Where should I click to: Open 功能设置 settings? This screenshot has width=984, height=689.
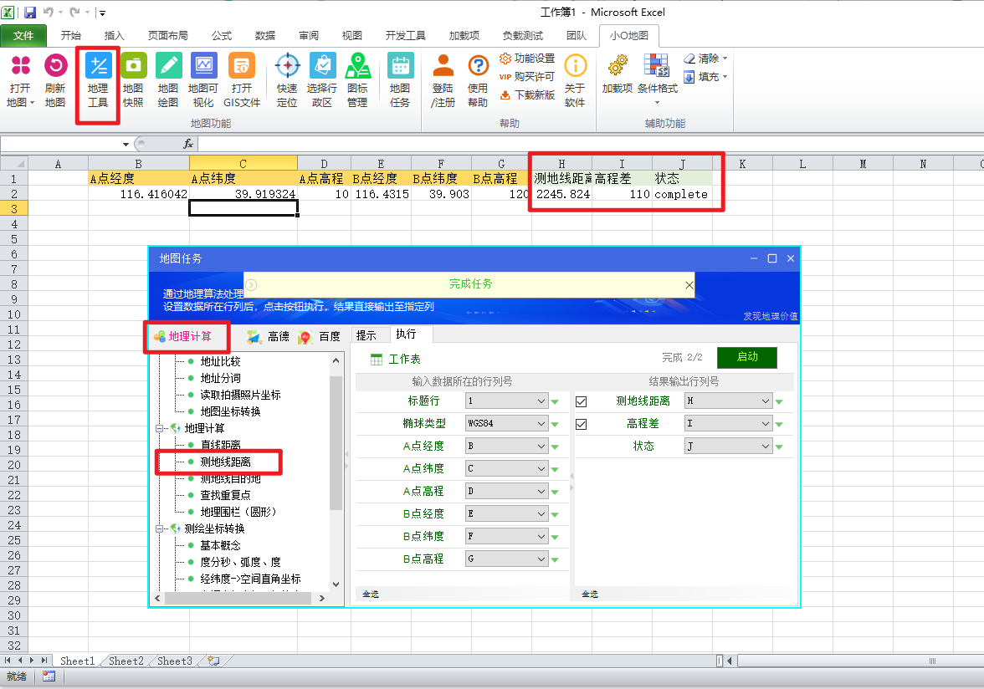point(527,59)
